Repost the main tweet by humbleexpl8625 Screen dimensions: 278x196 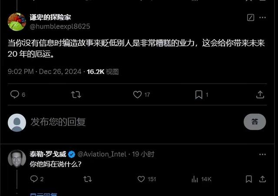(76, 94)
